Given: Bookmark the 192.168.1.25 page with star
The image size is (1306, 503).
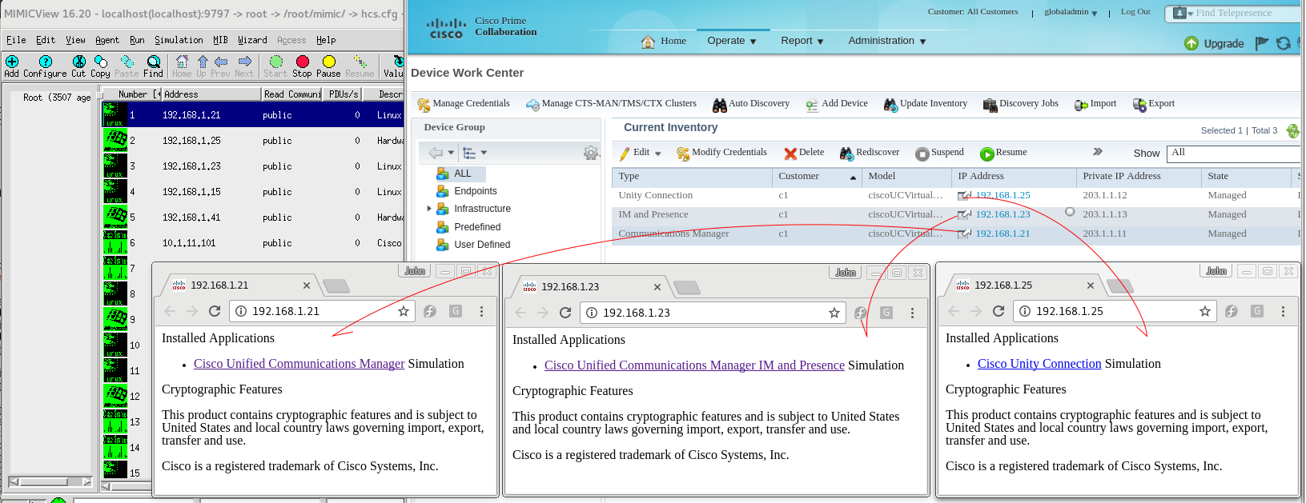Looking at the screenshot, I should (x=1205, y=311).
